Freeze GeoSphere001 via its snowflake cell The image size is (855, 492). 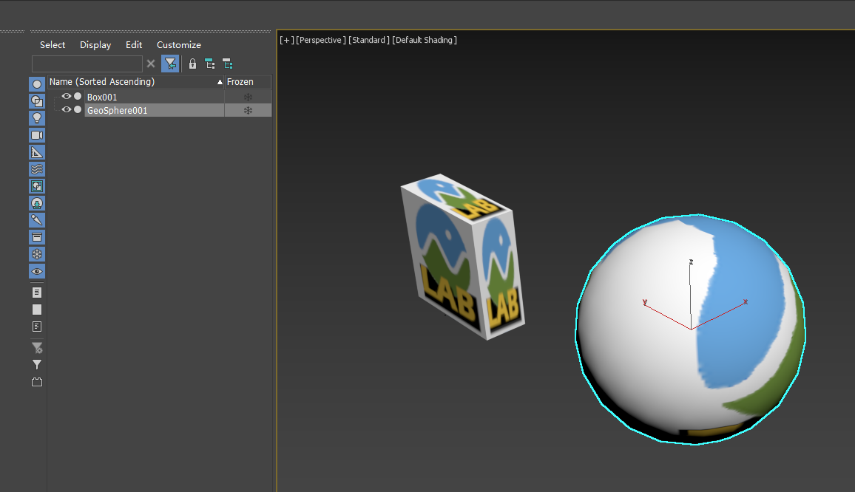(x=248, y=111)
